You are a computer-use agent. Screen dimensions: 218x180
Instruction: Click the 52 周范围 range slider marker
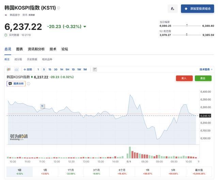(x=187, y=34)
